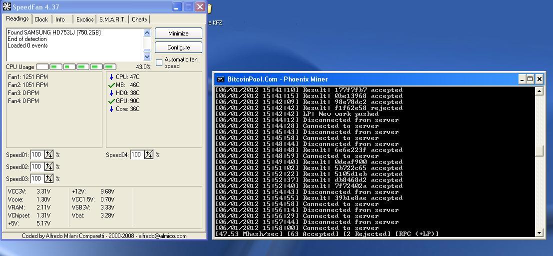Screen dimensions: 553x256
Task: Click the Vbat 3.28V voltage value
Action: pyautogui.click(x=107, y=215)
